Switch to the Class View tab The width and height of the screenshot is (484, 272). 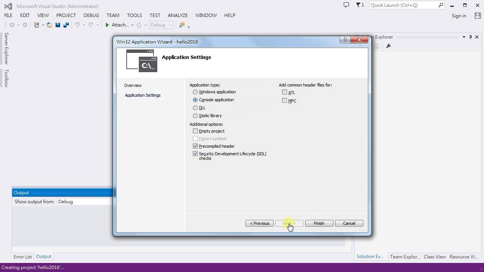(x=435, y=257)
